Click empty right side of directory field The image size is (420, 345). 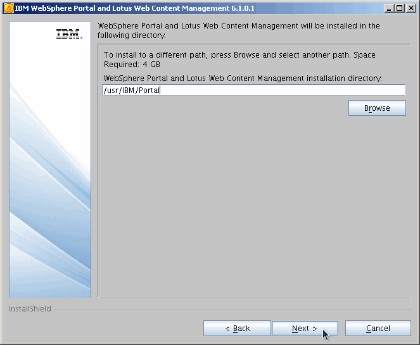point(285,91)
